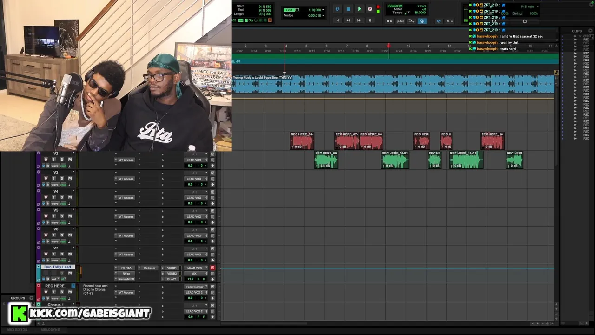Arm the transport Record button

point(370,9)
